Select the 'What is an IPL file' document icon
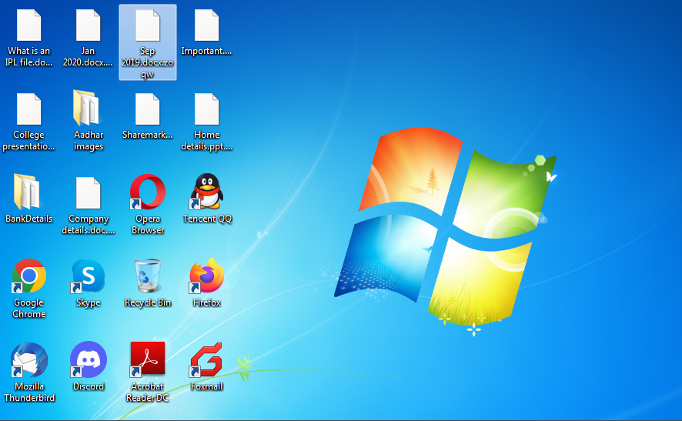 click(x=29, y=25)
